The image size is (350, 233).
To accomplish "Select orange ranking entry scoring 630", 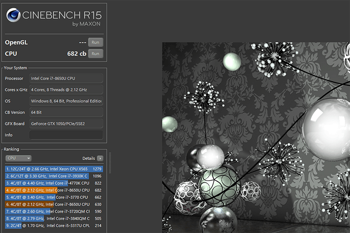I will coord(54,205).
